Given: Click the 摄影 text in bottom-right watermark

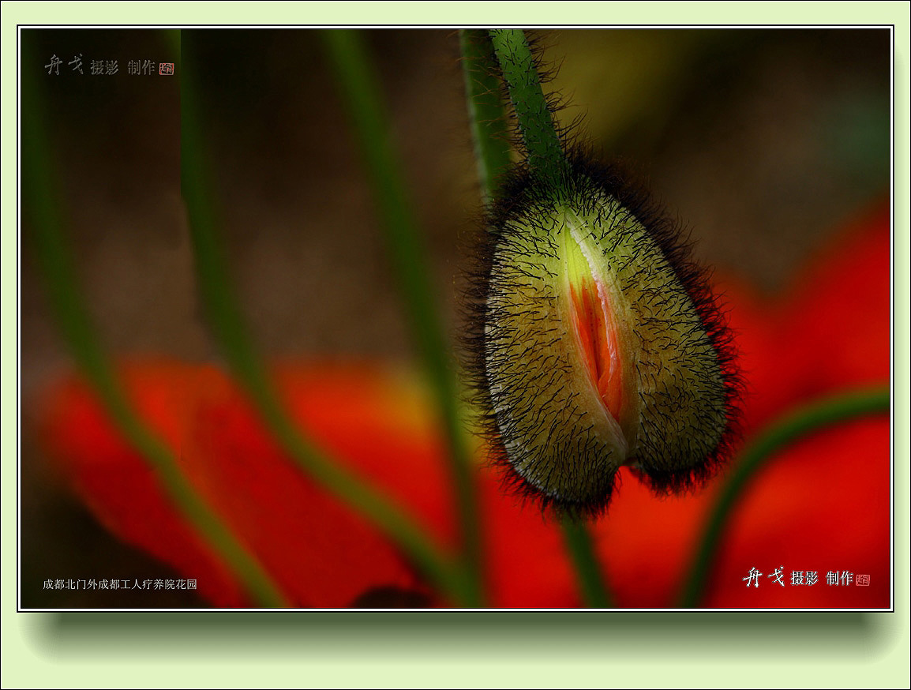Looking at the screenshot, I should (804, 578).
